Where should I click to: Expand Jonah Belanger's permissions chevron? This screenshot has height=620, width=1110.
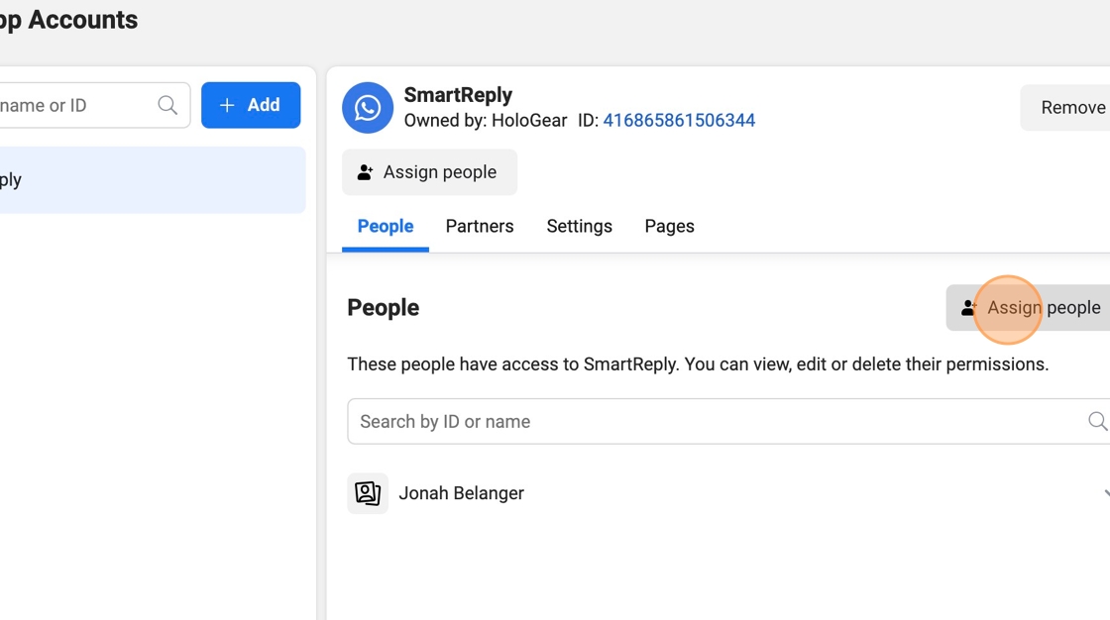pos(1106,493)
